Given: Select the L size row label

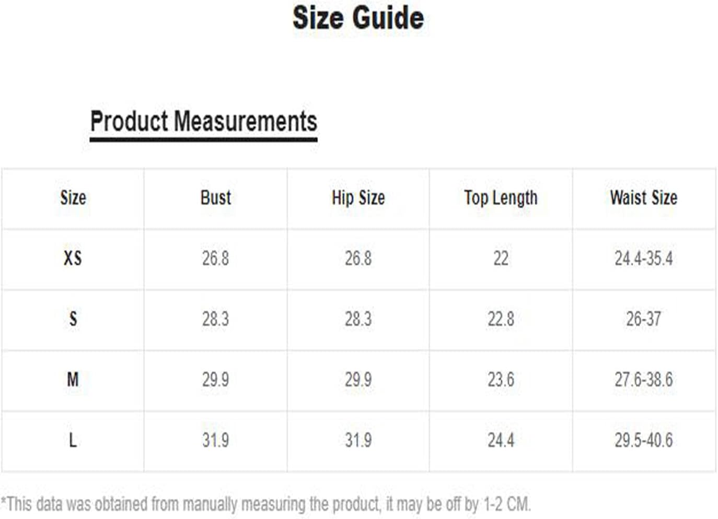Looking at the screenshot, I should 73,440.
